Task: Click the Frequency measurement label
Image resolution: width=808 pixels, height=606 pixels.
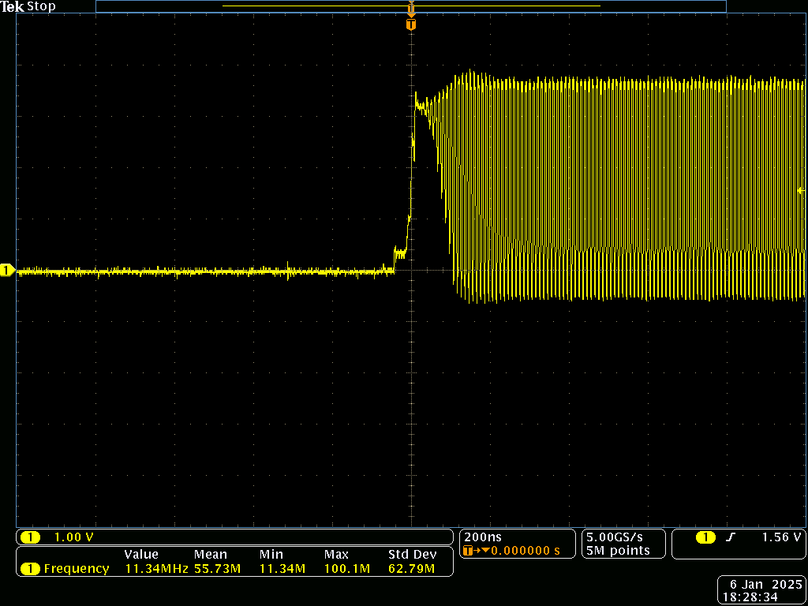Action: pyautogui.click(x=77, y=569)
